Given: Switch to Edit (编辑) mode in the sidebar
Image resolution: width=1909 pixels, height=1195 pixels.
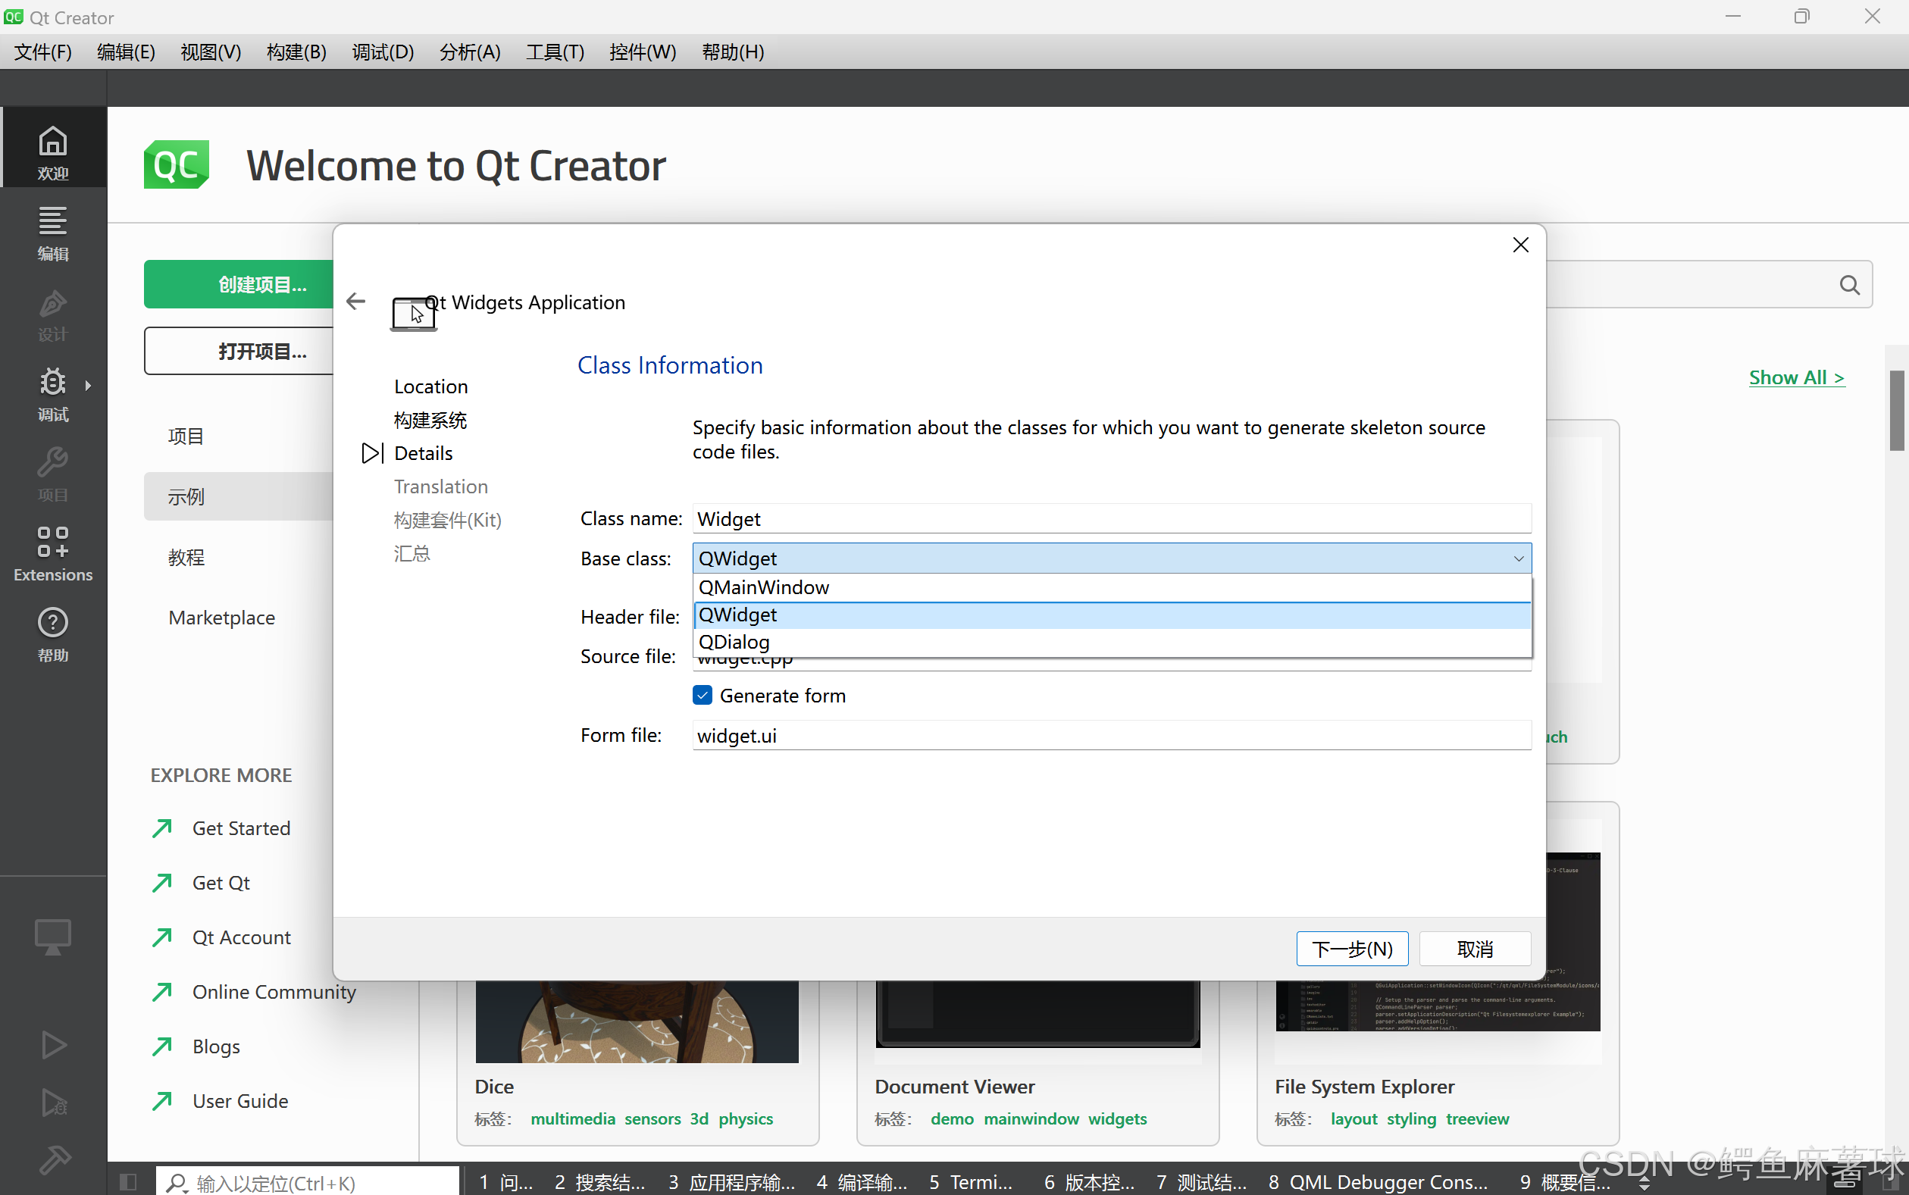Looking at the screenshot, I should [53, 233].
